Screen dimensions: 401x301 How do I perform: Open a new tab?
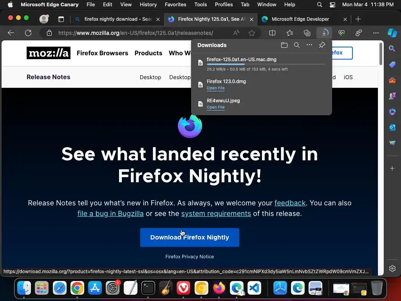(358, 19)
